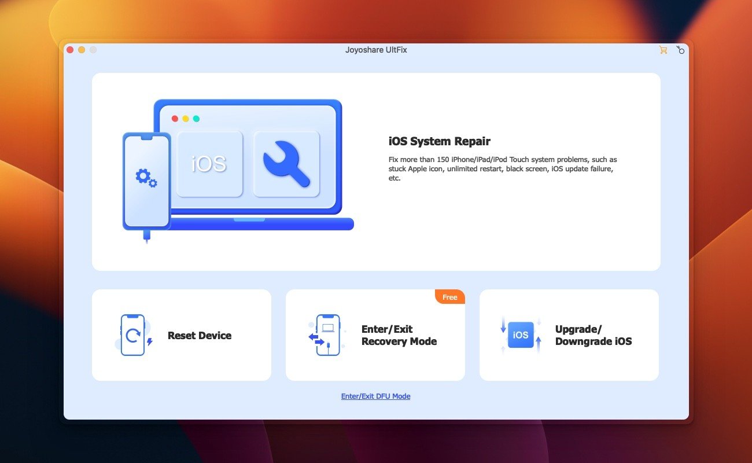The image size is (752, 463).
Task: Click the wrench tile in the illustration
Action: click(x=286, y=164)
